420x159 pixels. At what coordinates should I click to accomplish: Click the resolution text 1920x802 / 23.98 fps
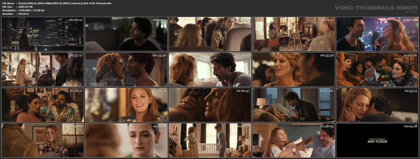31,10
